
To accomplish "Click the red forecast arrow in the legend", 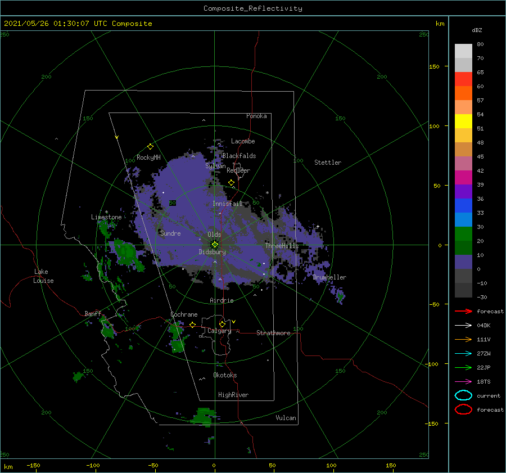I will coord(463,311).
